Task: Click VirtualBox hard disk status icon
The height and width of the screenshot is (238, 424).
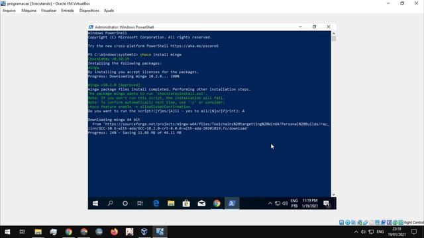Action: 342,223
